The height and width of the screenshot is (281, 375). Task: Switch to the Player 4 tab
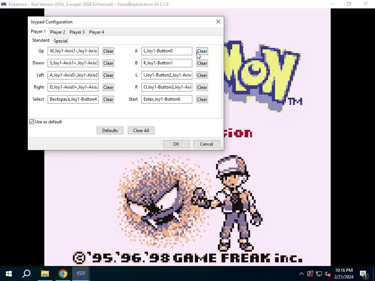tap(96, 32)
